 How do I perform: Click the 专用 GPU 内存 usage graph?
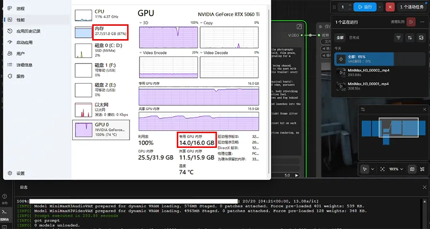[x=199, y=95]
